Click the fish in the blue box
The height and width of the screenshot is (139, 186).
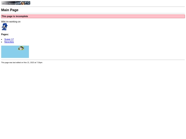click(21, 48)
